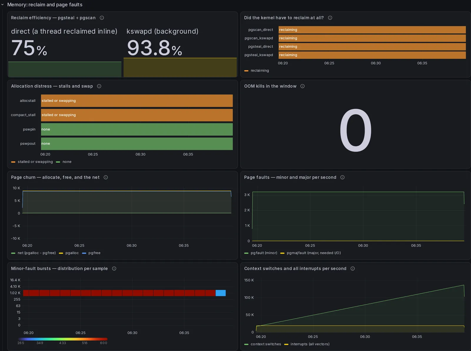Open Page churn panel title menu
471x351 pixels.
[55, 177]
